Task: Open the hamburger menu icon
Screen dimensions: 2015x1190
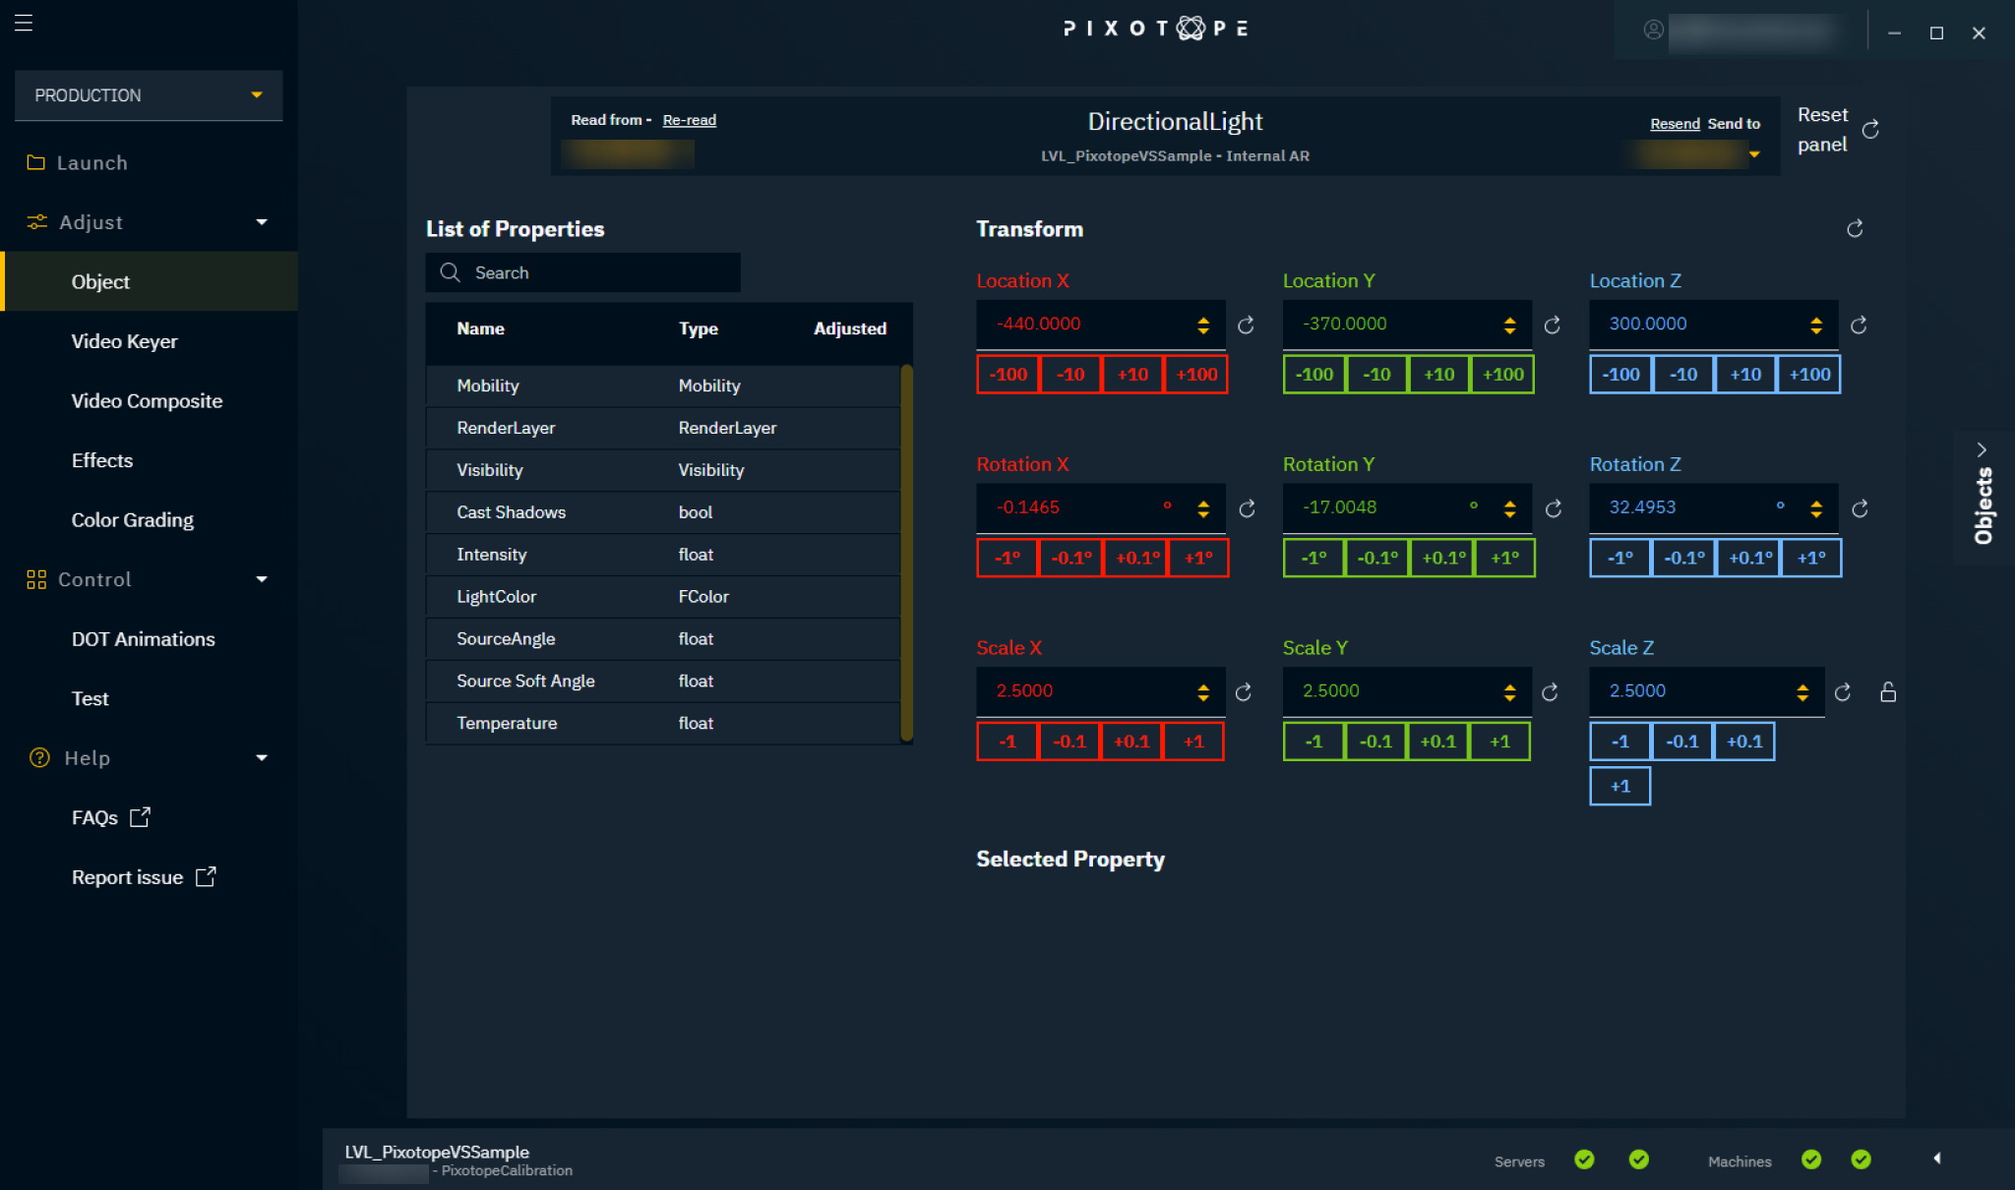Action: click(x=24, y=22)
